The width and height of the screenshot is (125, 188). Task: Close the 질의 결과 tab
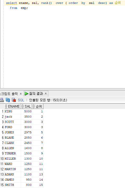tap(46, 93)
